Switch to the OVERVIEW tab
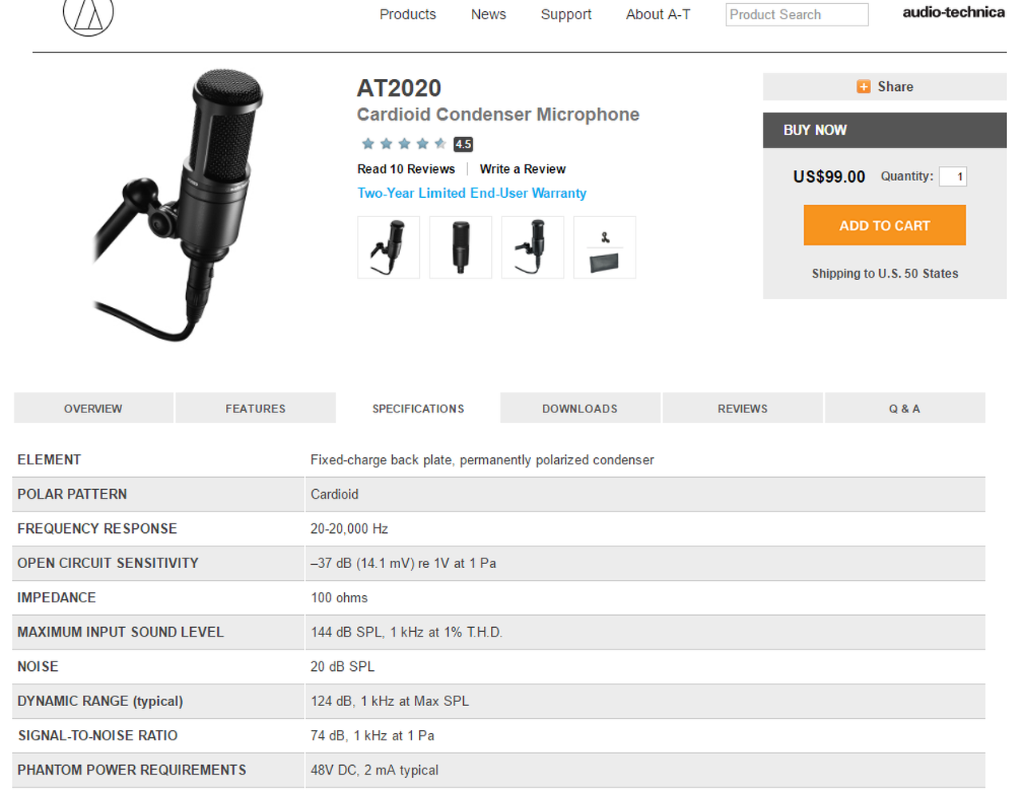1022x793 pixels. click(x=93, y=408)
